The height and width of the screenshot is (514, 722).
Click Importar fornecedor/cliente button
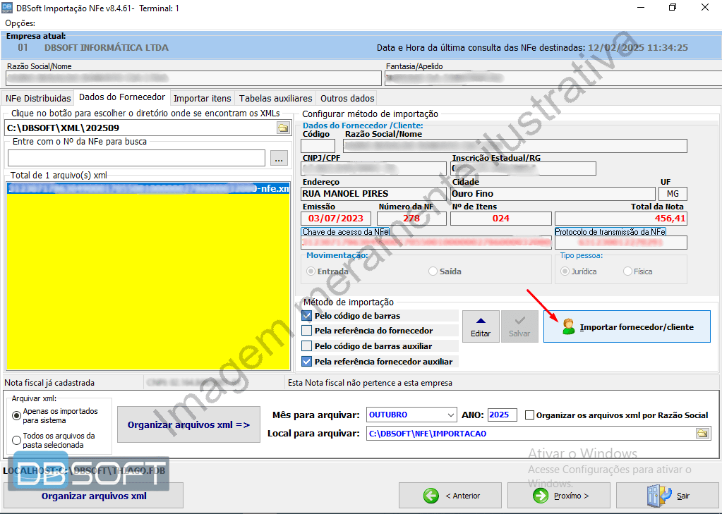tap(627, 327)
